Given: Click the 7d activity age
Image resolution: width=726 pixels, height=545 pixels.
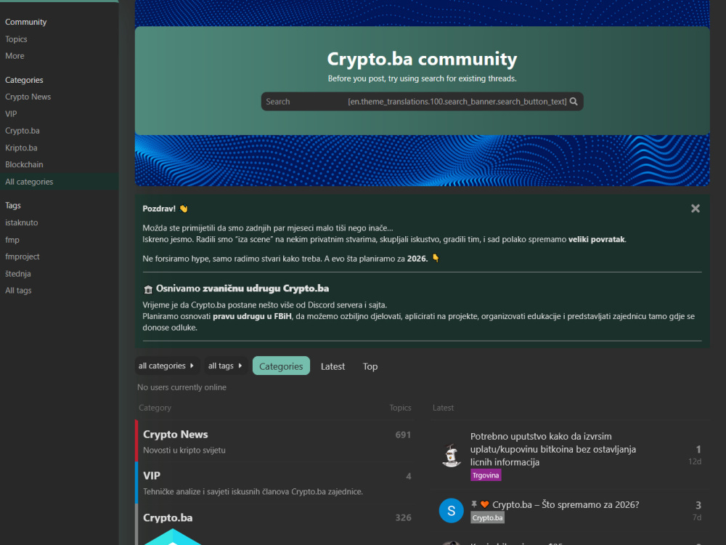Looking at the screenshot, I should click(x=697, y=517).
